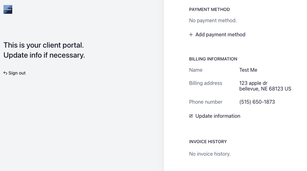Click the "This is your client portal." headline
Image resolution: width=307 pixels, height=171 pixels.
(44, 45)
